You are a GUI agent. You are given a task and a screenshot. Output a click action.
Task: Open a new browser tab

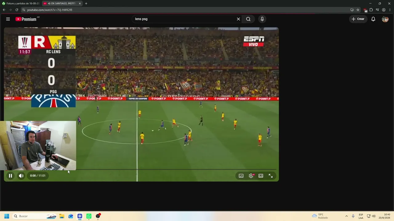[86, 3]
